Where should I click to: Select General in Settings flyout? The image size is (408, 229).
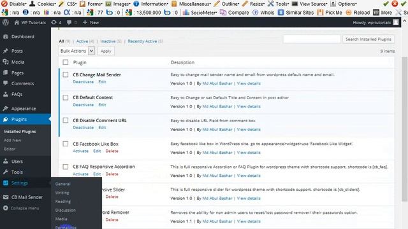click(62, 184)
